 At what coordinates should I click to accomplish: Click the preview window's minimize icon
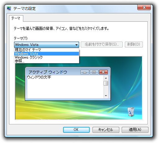point(85,72)
